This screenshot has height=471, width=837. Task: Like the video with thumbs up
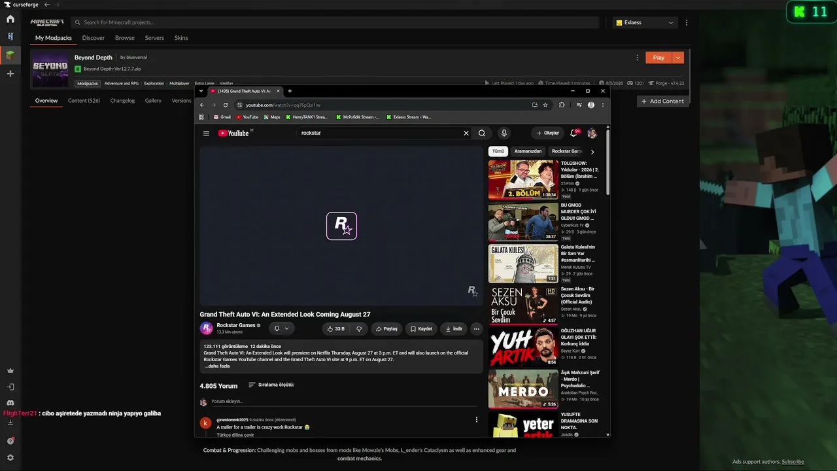click(x=336, y=328)
